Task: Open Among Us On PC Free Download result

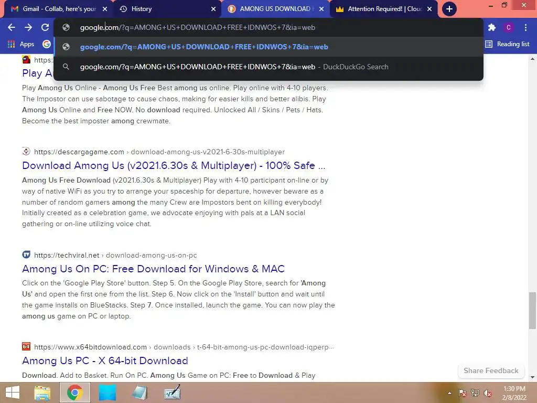Action: [154, 269]
